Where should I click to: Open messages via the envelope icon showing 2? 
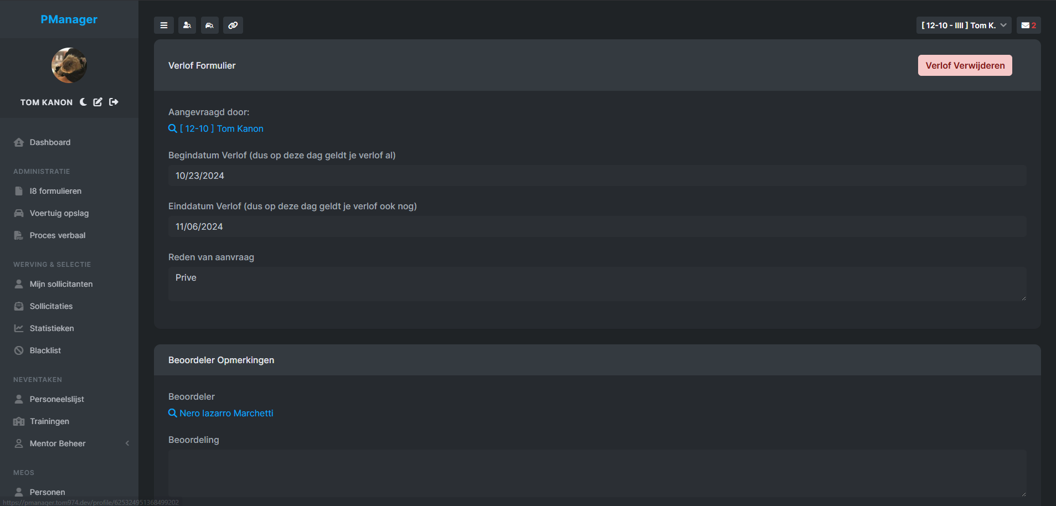click(1028, 25)
